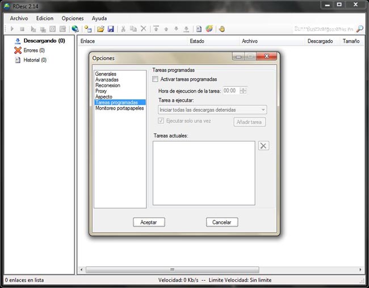Select 'Errores (0)' in left sidebar

[34, 51]
